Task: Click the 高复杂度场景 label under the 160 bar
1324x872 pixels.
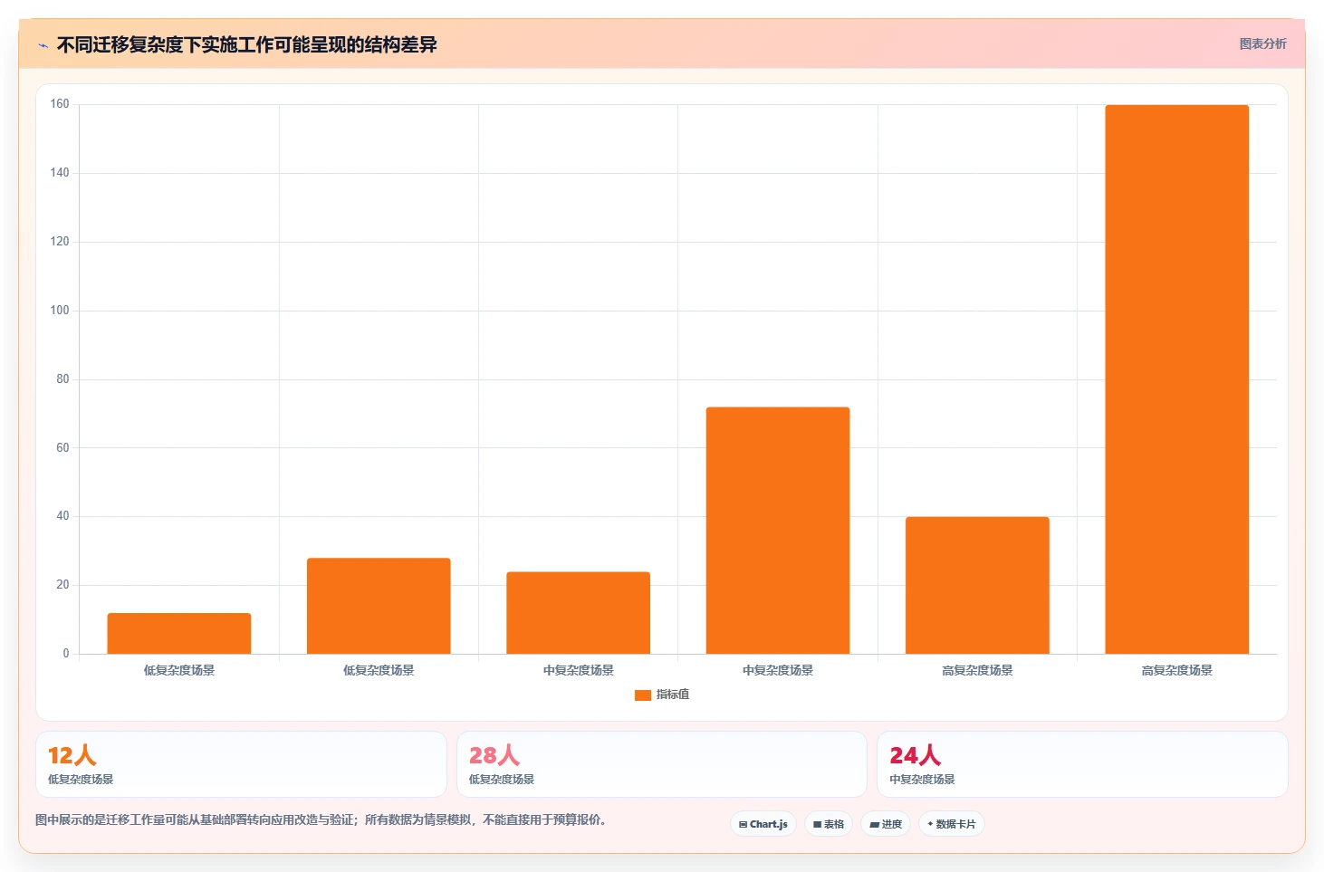Action: tap(1176, 671)
